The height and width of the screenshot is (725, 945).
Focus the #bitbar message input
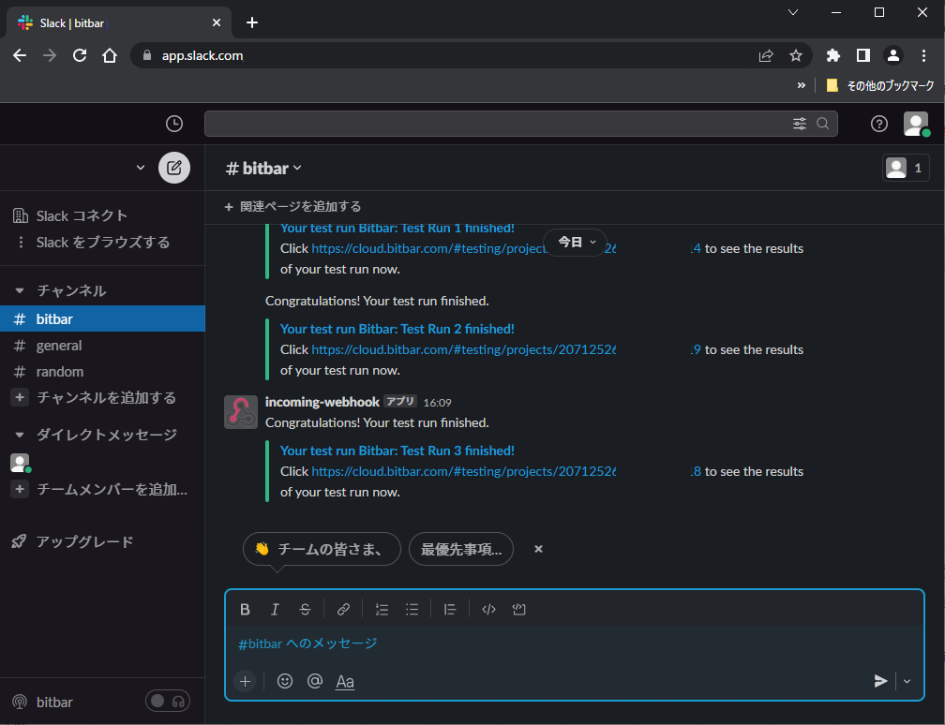574,644
